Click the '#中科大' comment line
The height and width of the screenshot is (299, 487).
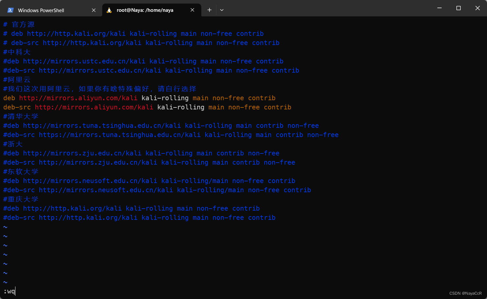(17, 52)
